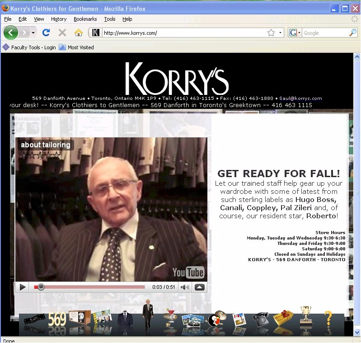Open the martini cocktail glass icon
Screen dimensions: 361x343
(x=171, y=317)
